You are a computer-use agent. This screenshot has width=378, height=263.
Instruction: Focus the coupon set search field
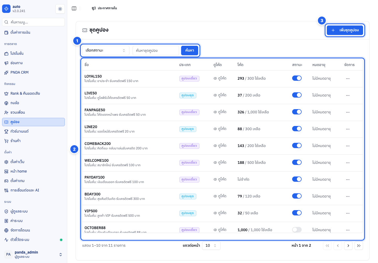(x=156, y=50)
